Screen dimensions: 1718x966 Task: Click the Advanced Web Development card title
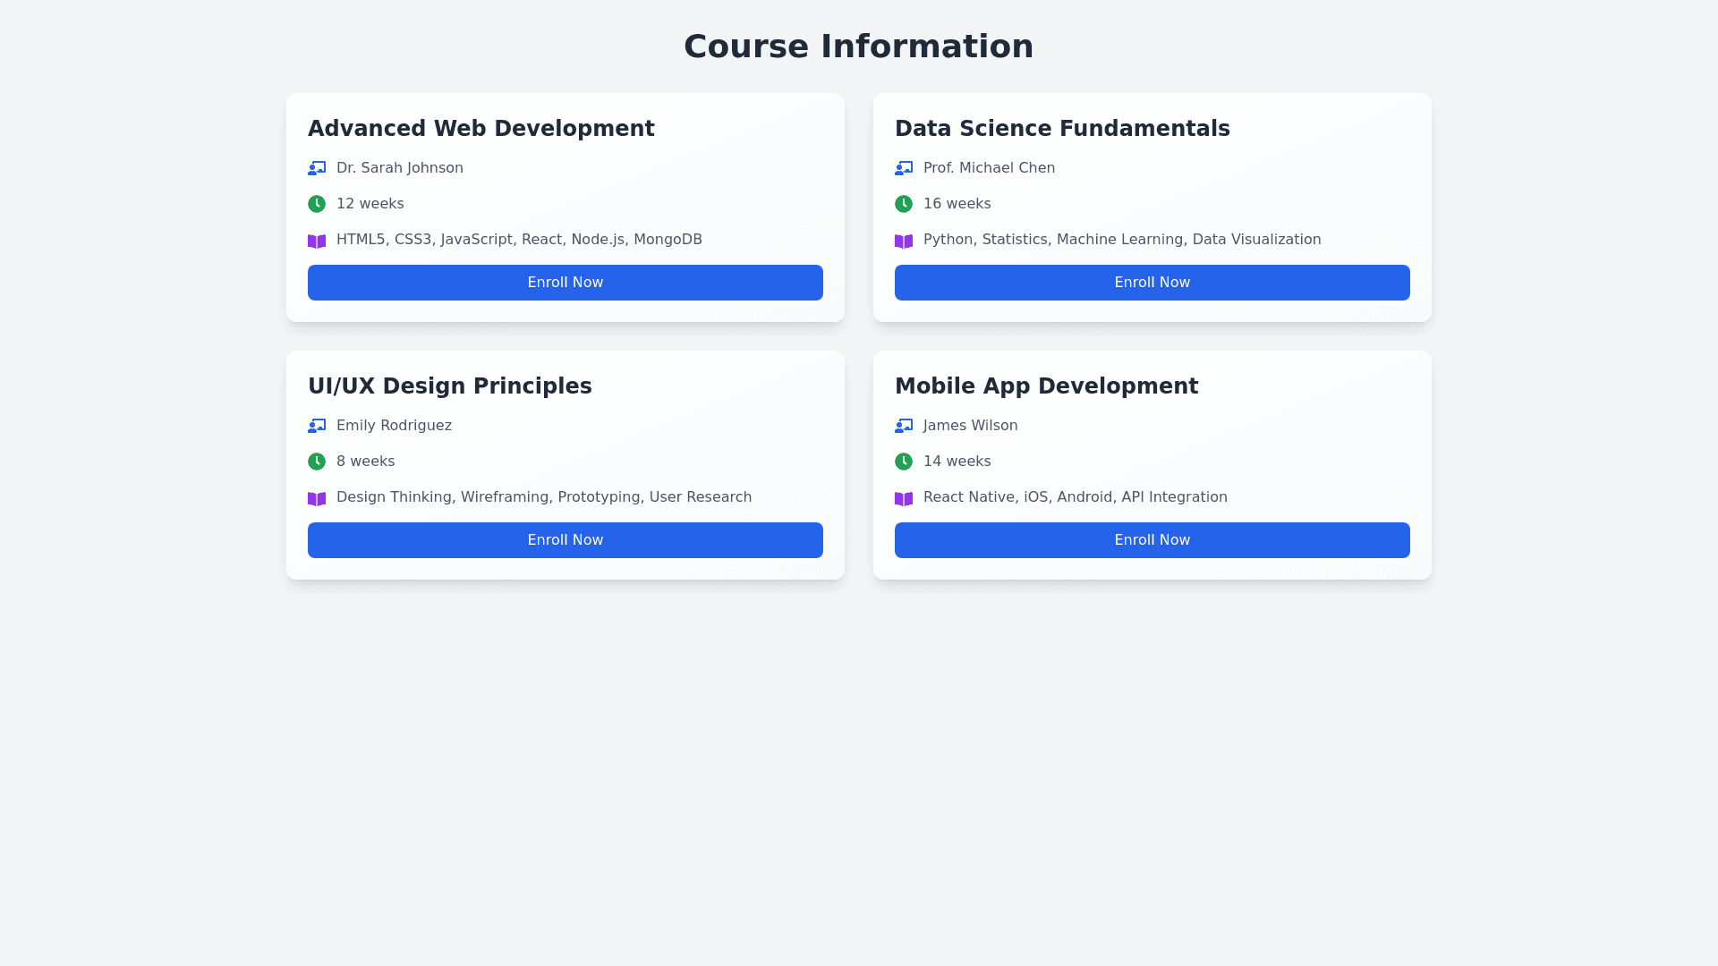[481, 129]
